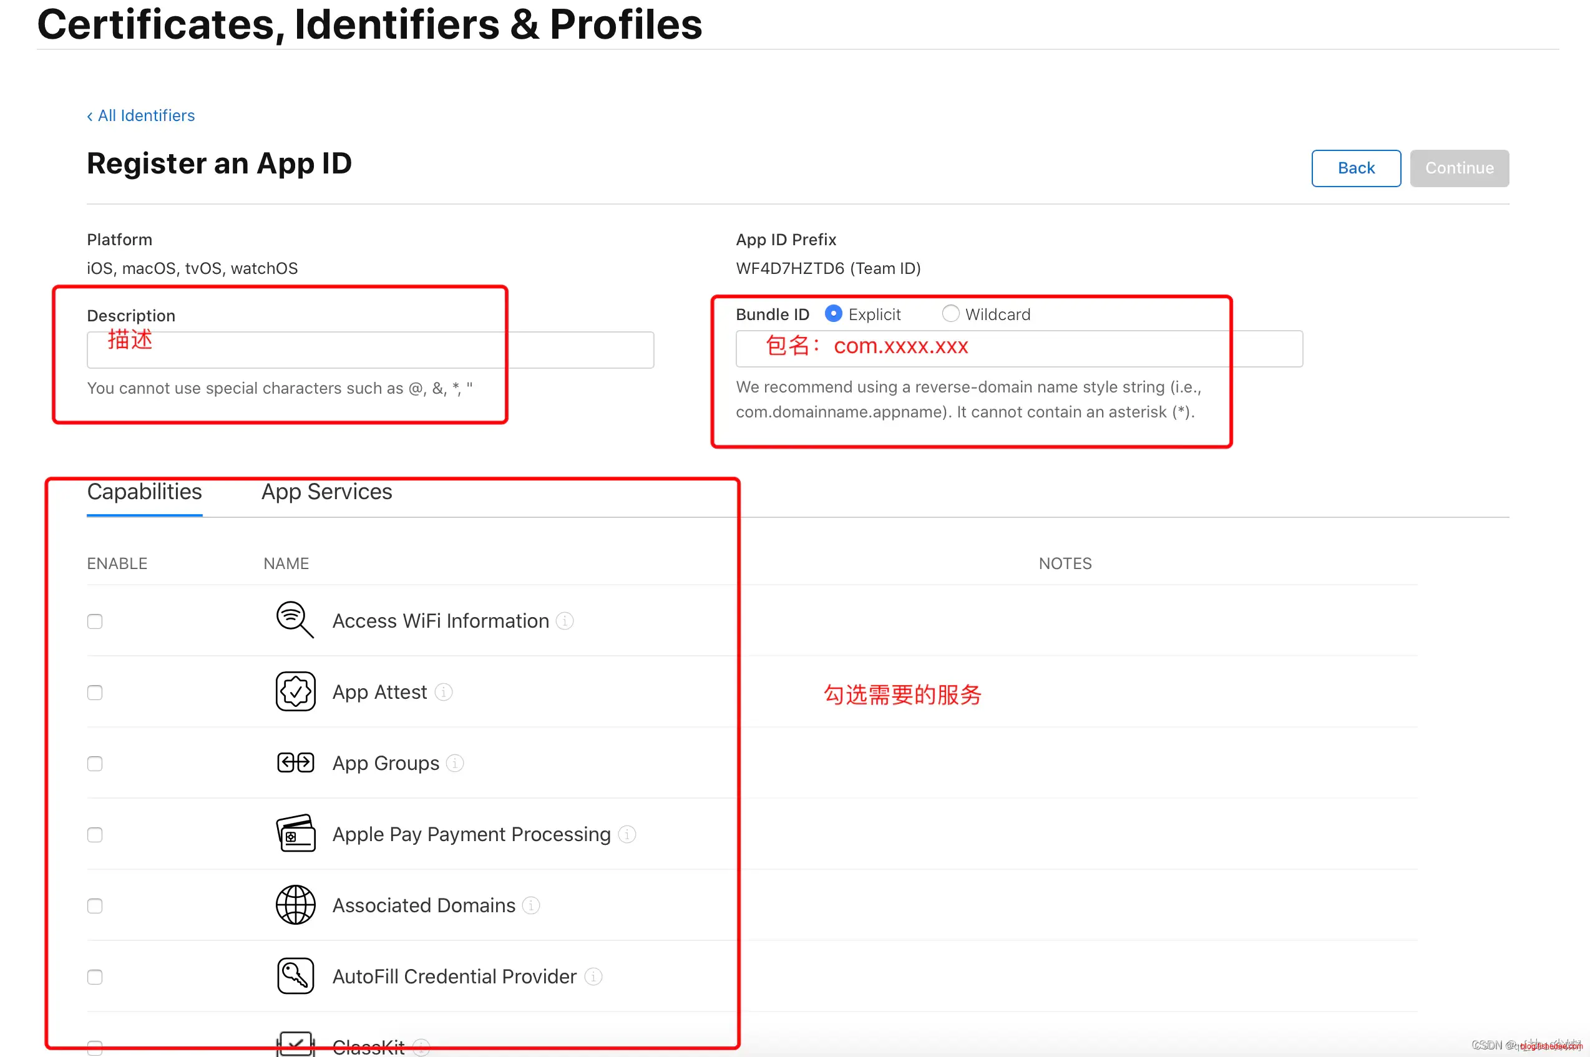Click the App Attest badge icon
1590x1057 pixels.
click(x=295, y=691)
